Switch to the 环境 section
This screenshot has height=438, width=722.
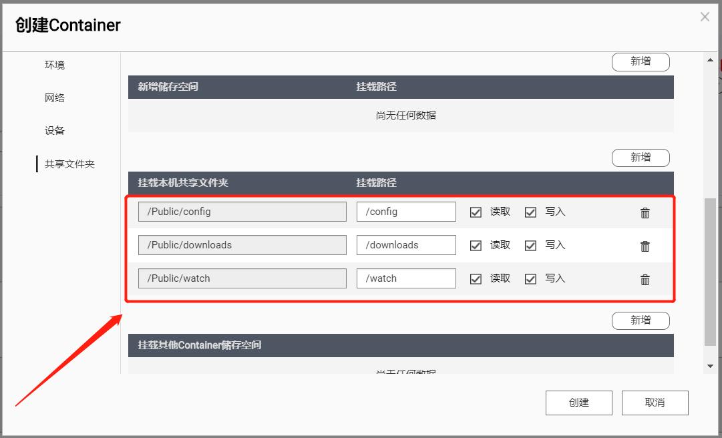point(53,65)
